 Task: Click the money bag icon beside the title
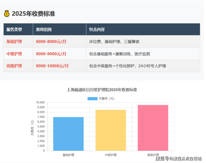tap(7, 14)
